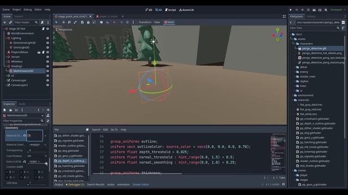This screenshot has height=195, width=348.
Task: Toggle FileSystem split view mode icon
Action: [x=343, y=22]
